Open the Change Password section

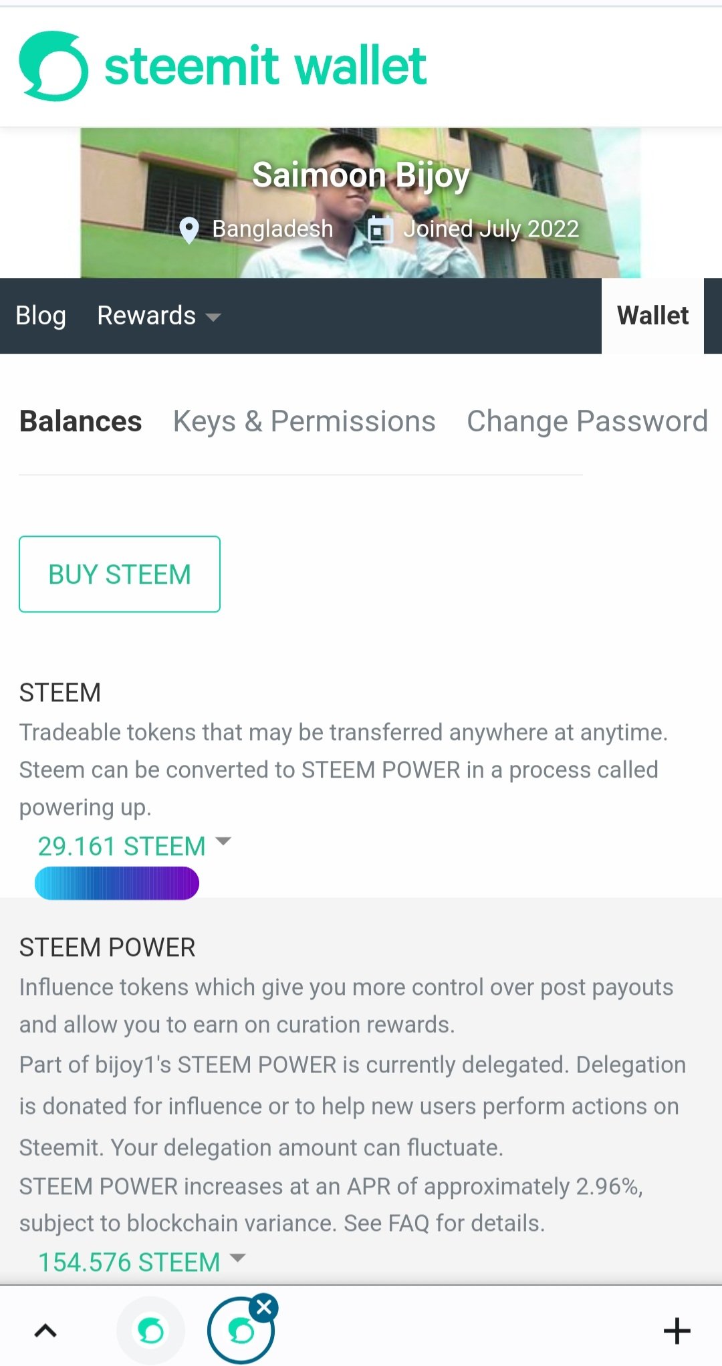587,421
